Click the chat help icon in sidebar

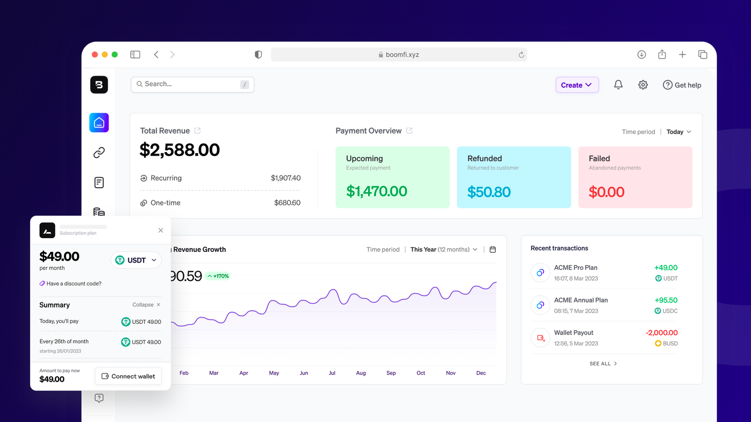pos(99,398)
